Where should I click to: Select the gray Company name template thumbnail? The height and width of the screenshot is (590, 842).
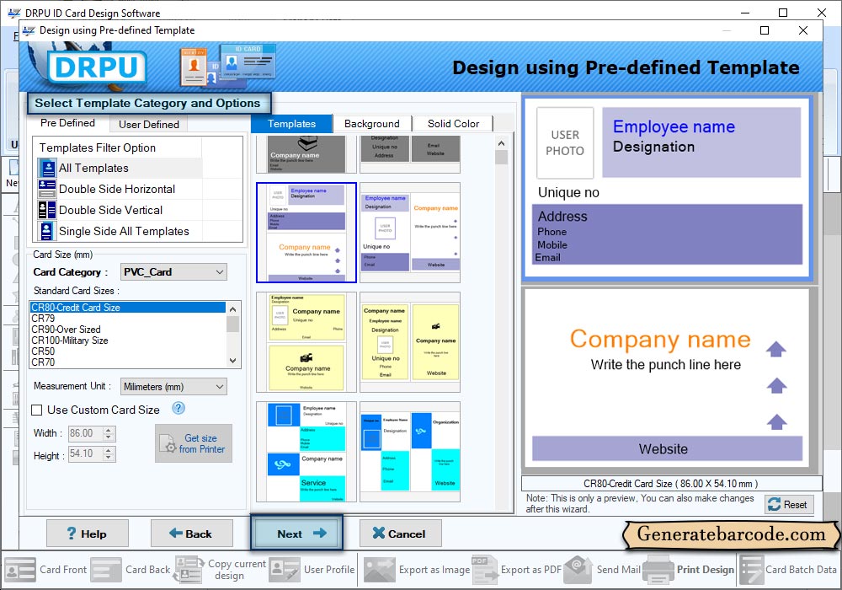coord(306,153)
